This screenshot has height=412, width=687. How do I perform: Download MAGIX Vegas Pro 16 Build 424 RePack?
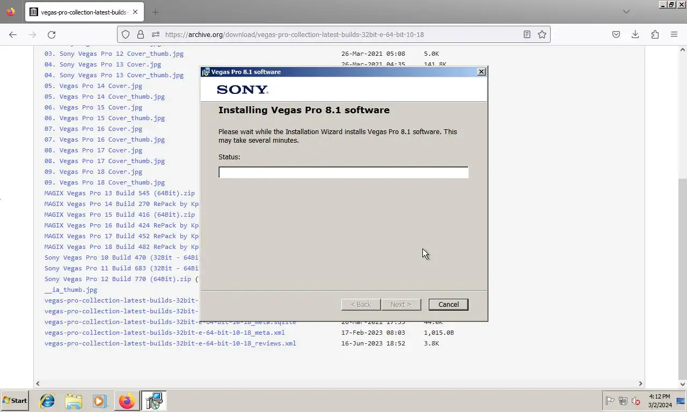point(122,225)
